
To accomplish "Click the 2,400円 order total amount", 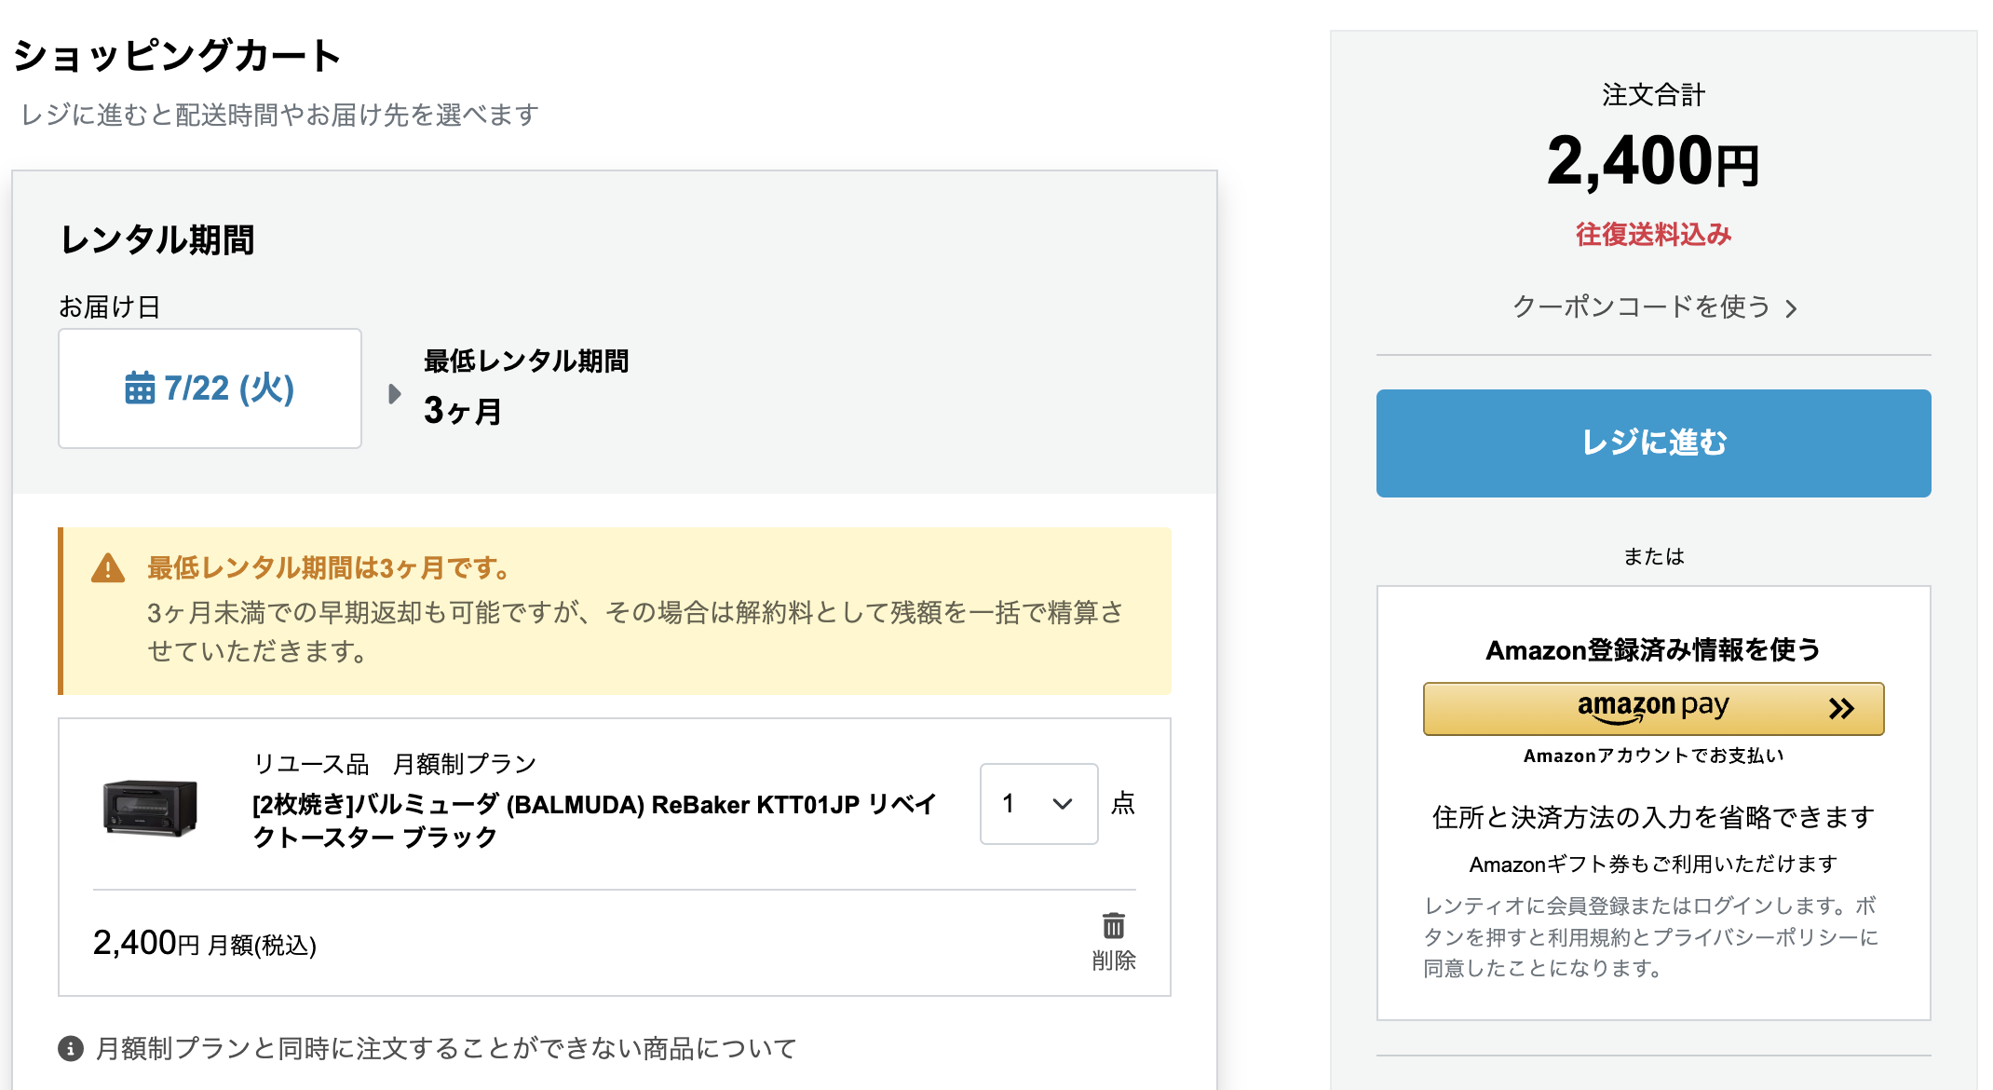I will click(1652, 161).
